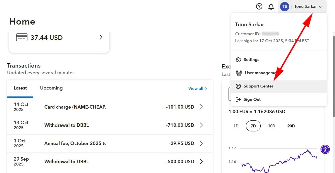Select the TS avatar circle
This screenshot has height=173, width=335.
pos(284,6)
